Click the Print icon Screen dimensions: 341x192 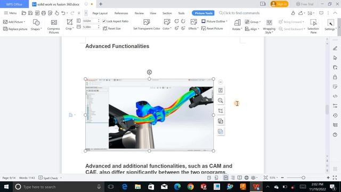(x=44, y=13)
